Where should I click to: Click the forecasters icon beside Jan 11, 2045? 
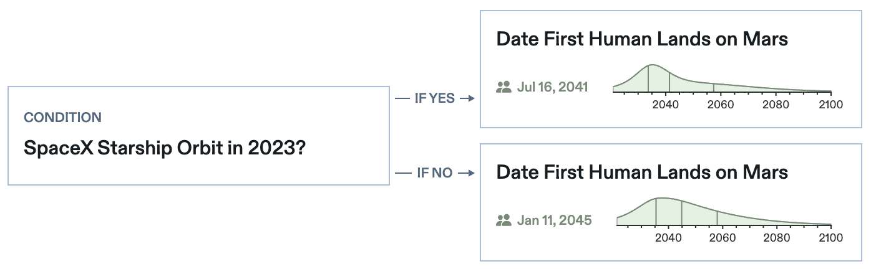coord(504,220)
